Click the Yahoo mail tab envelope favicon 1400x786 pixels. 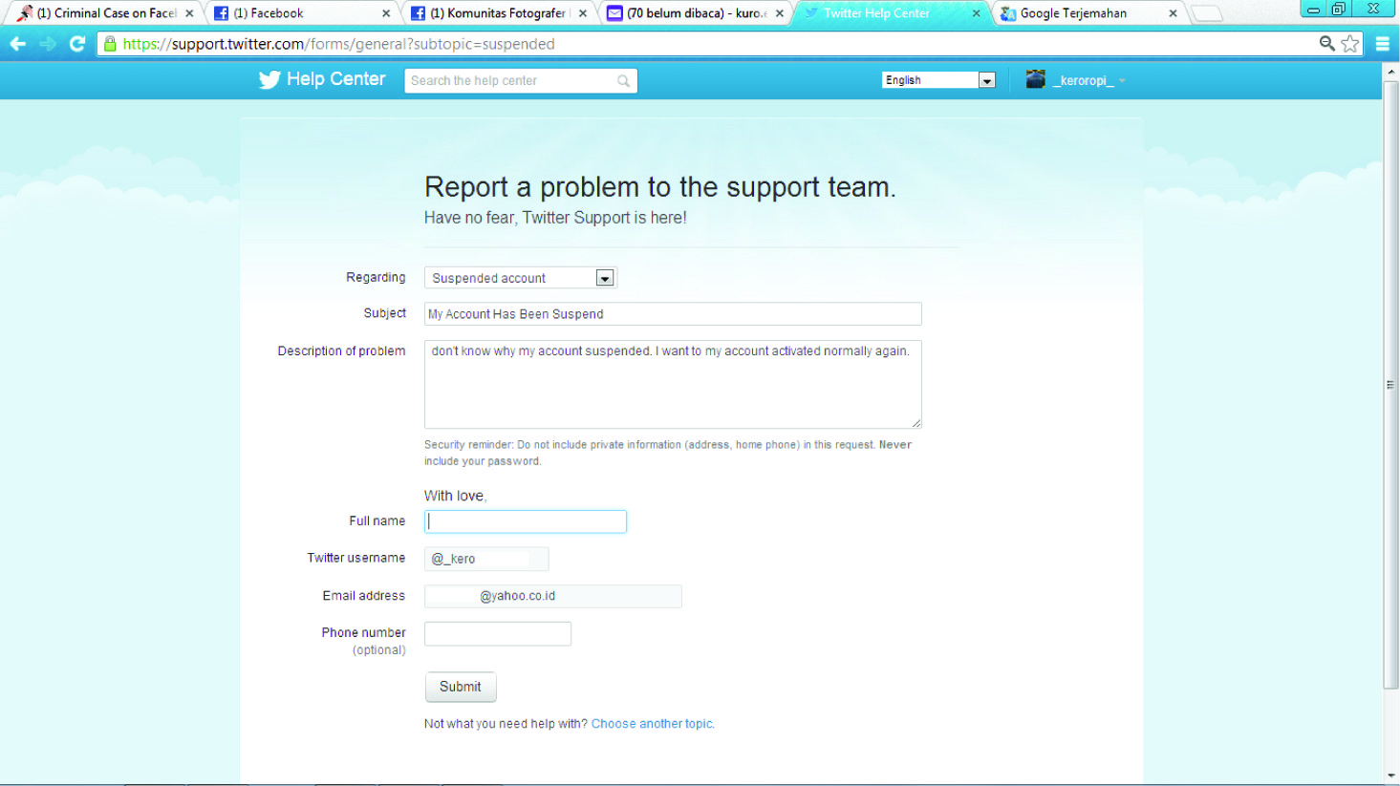(x=614, y=13)
